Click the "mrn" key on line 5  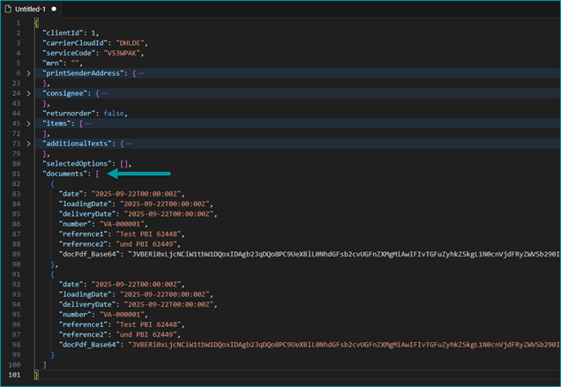coord(53,63)
